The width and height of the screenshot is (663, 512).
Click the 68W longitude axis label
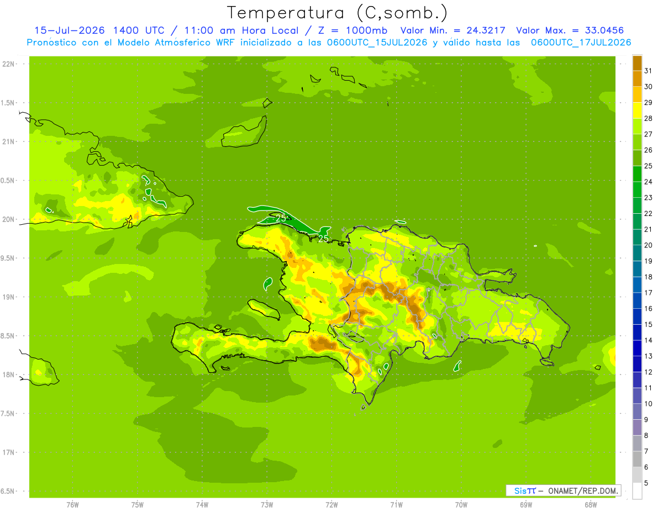(591, 504)
